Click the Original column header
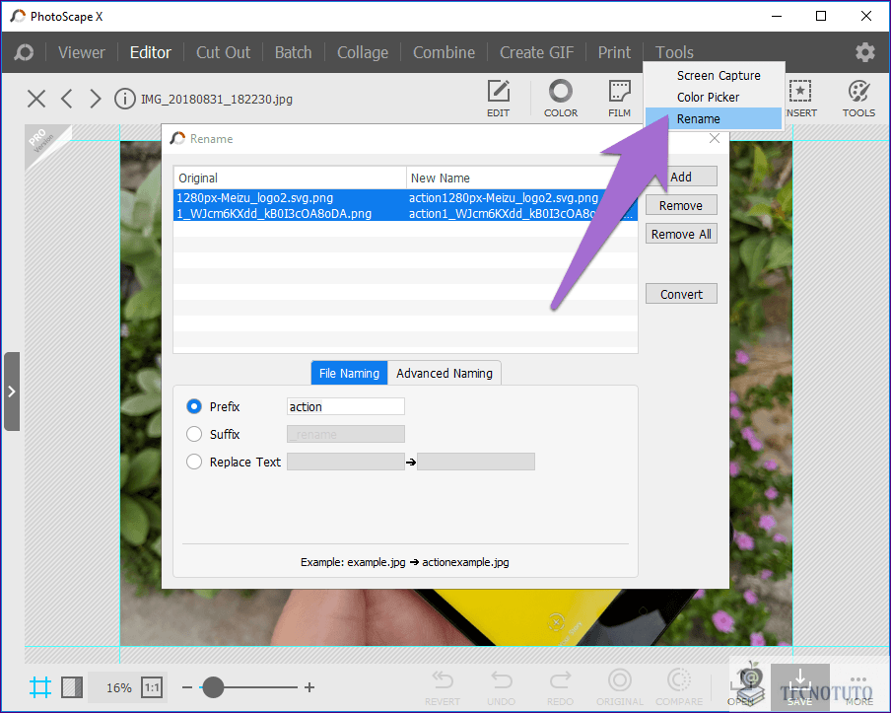Viewport: 891px width, 713px height. point(290,178)
